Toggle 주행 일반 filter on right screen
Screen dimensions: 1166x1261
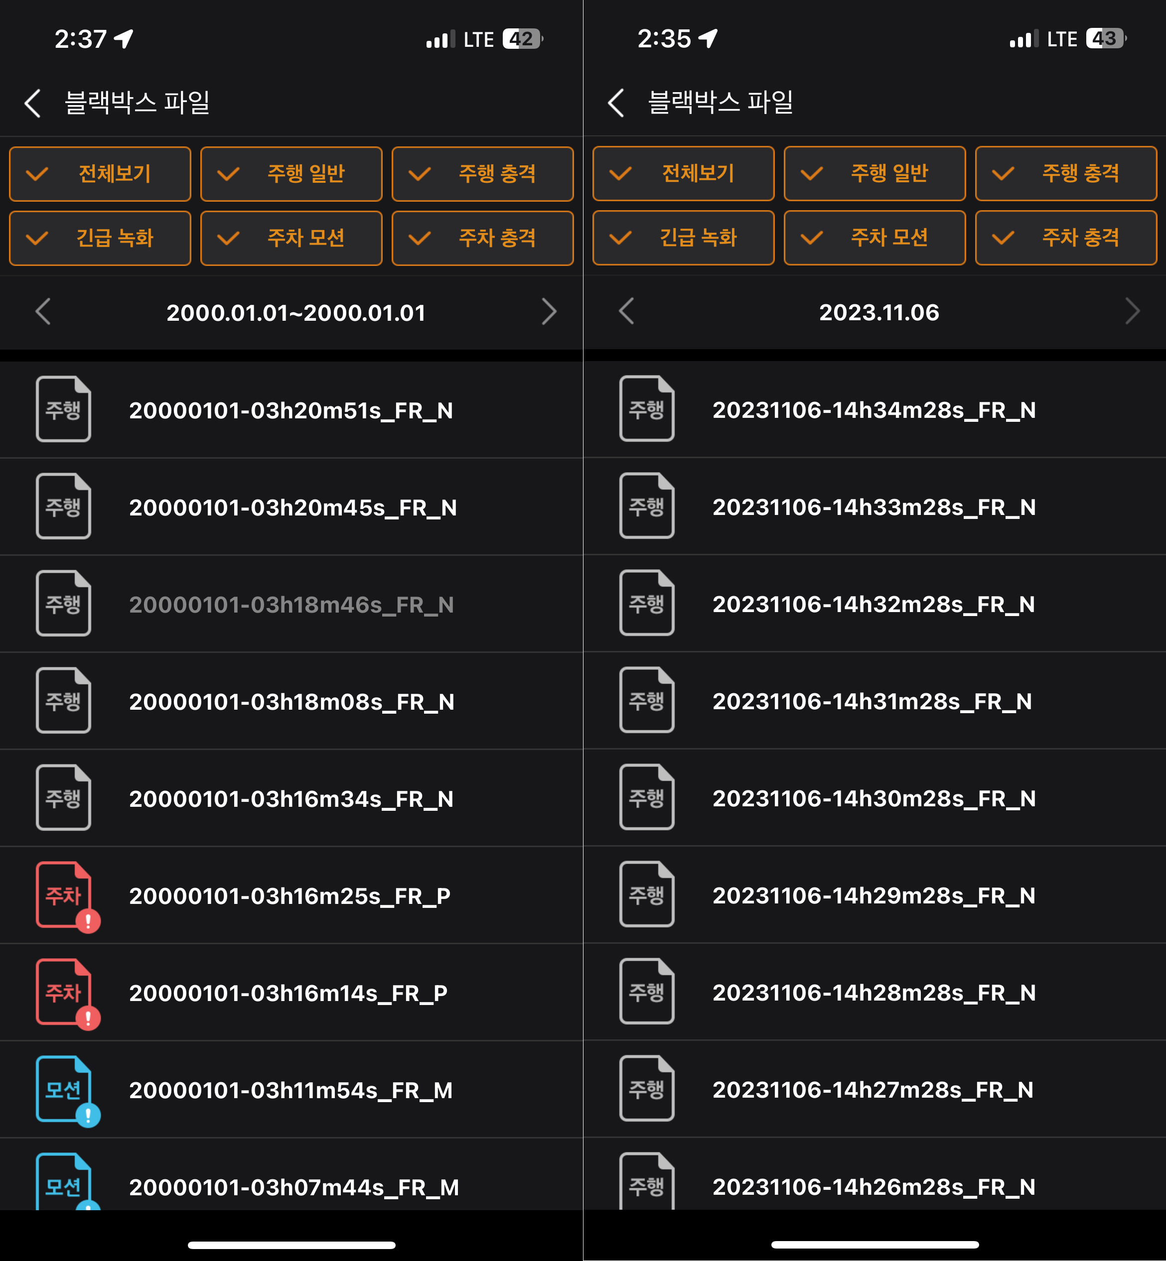pos(874,173)
